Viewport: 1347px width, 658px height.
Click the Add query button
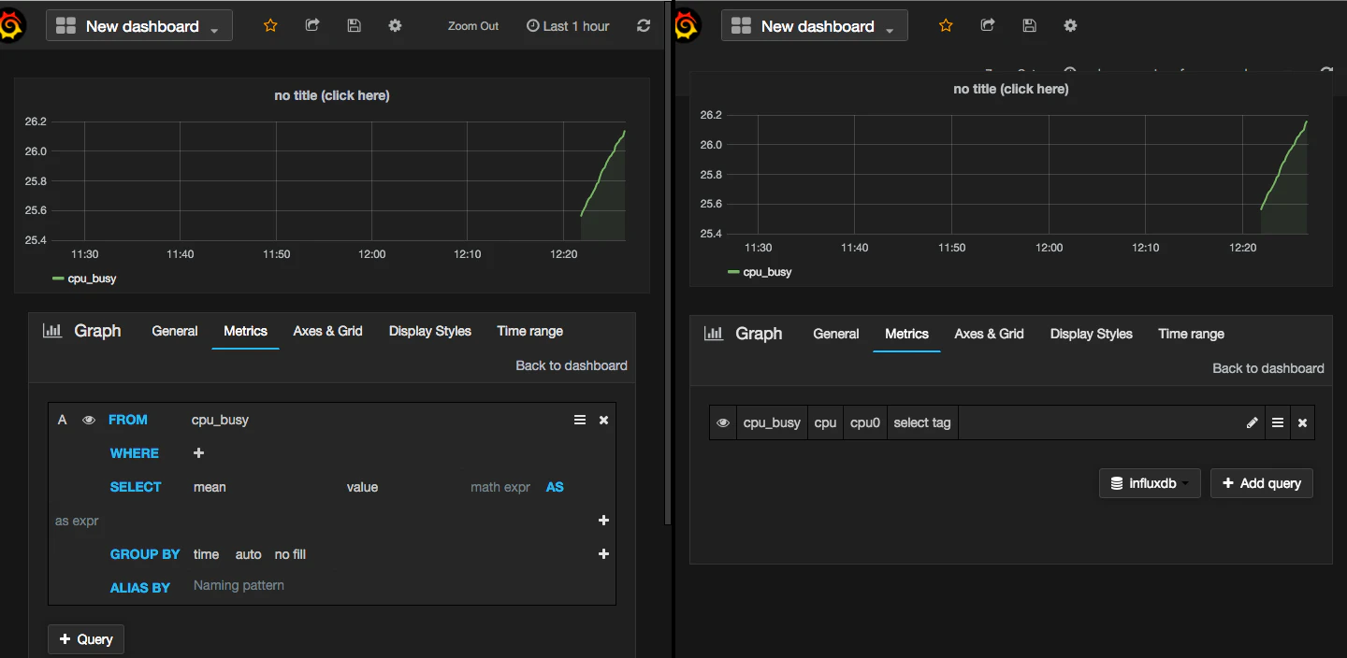[1262, 483]
